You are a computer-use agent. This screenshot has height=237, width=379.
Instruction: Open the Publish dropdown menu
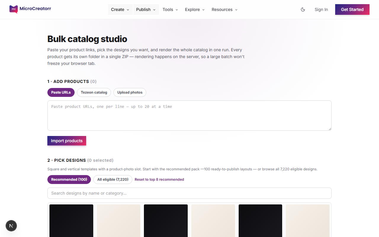(146, 9)
